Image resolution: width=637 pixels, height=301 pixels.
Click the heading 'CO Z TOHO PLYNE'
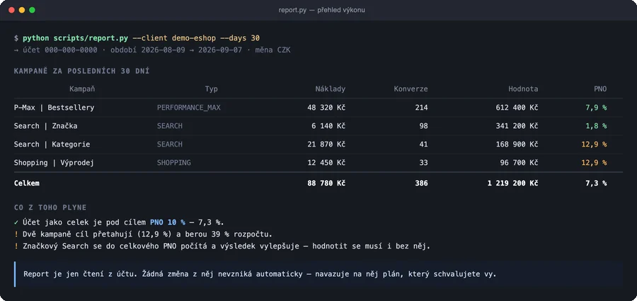click(x=50, y=208)
